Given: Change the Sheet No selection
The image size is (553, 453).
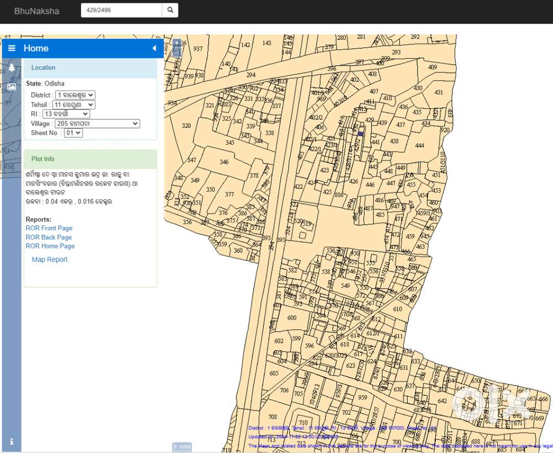Looking at the screenshot, I should pos(73,133).
